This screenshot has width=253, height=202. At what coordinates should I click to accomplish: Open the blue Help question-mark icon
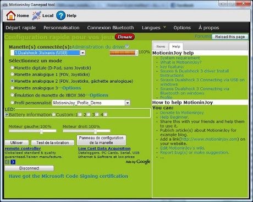point(61,15)
